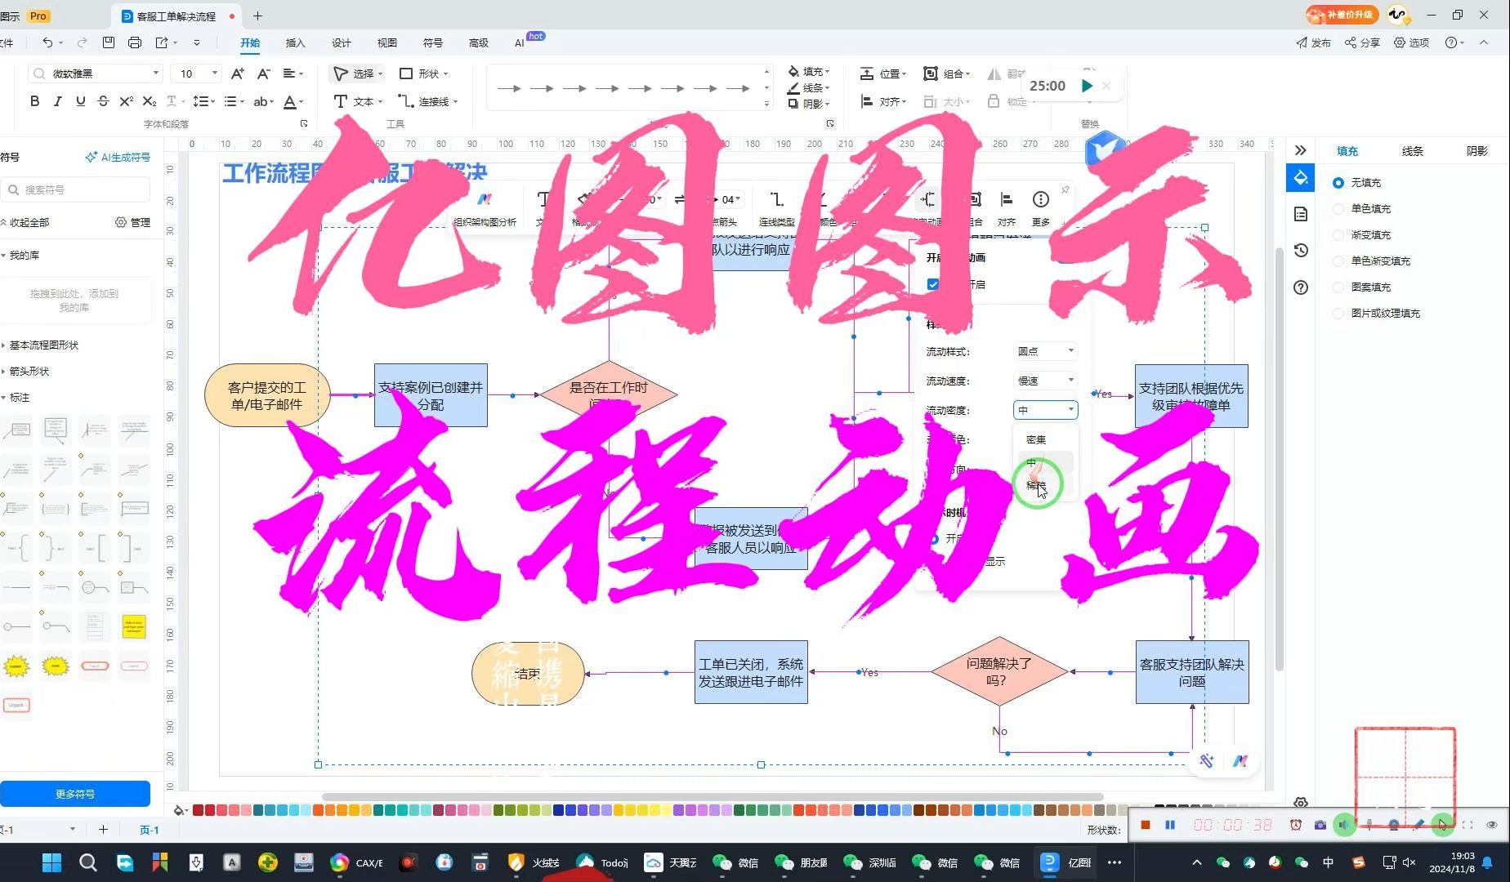Apply Underline formatting
The image size is (1510, 882).
(x=80, y=101)
